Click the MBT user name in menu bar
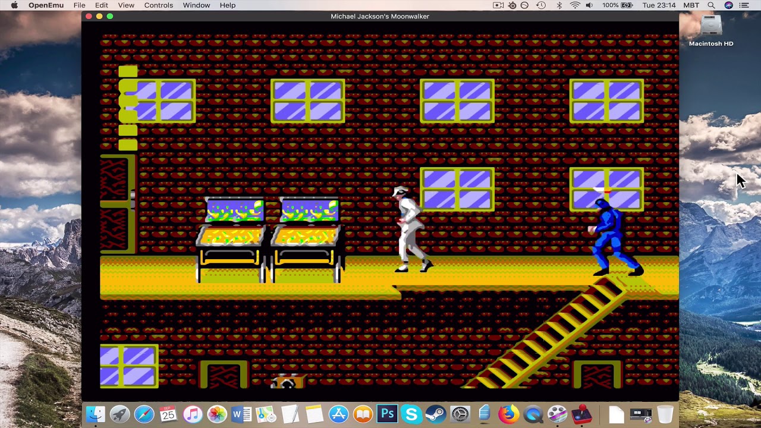The image size is (761, 428). click(691, 5)
